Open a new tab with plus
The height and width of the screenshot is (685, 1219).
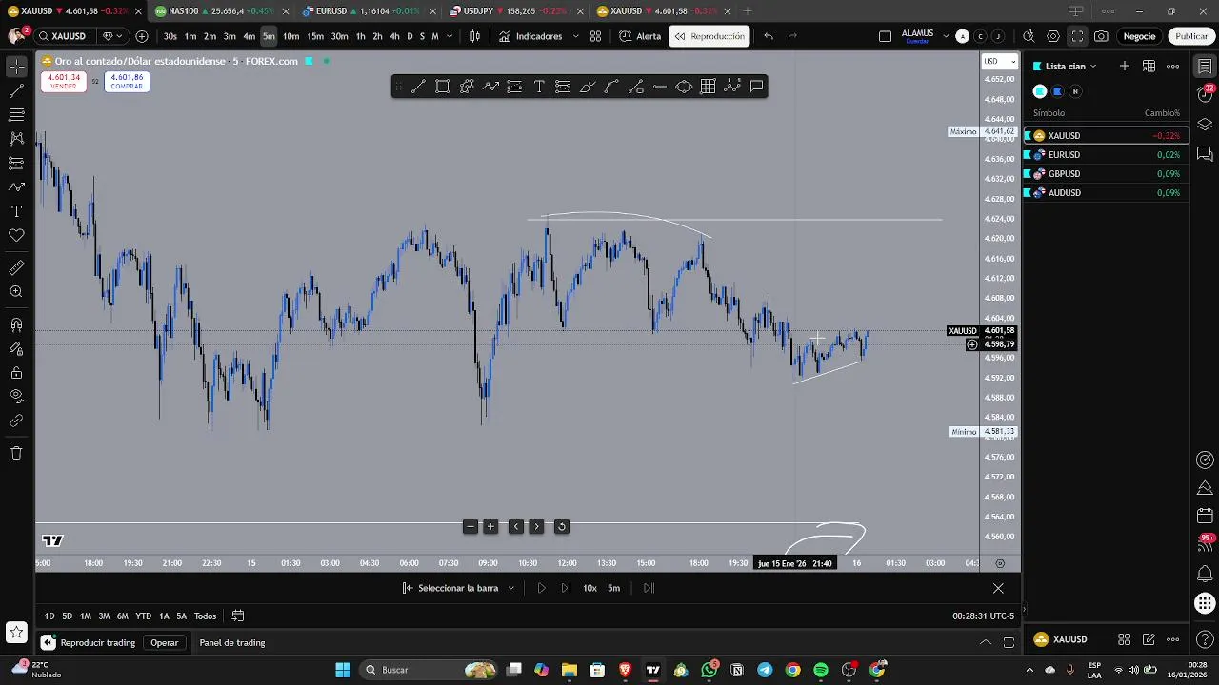(748, 10)
